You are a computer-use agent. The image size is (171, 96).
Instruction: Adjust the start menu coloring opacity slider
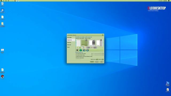point(99,54)
